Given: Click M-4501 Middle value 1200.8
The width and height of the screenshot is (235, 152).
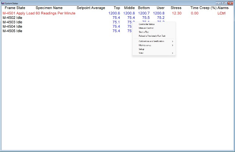Looking at the screenshot, I should click(129, 13).
